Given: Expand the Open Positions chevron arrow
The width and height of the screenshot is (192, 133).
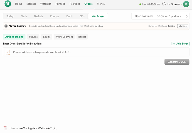Looking at the screenshot, I should click(x=187, y=16).
